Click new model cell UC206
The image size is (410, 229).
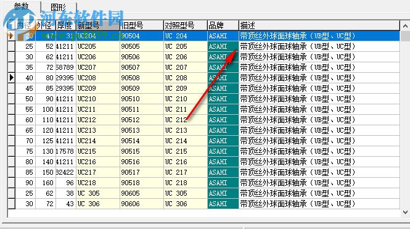tap(98, 57)
